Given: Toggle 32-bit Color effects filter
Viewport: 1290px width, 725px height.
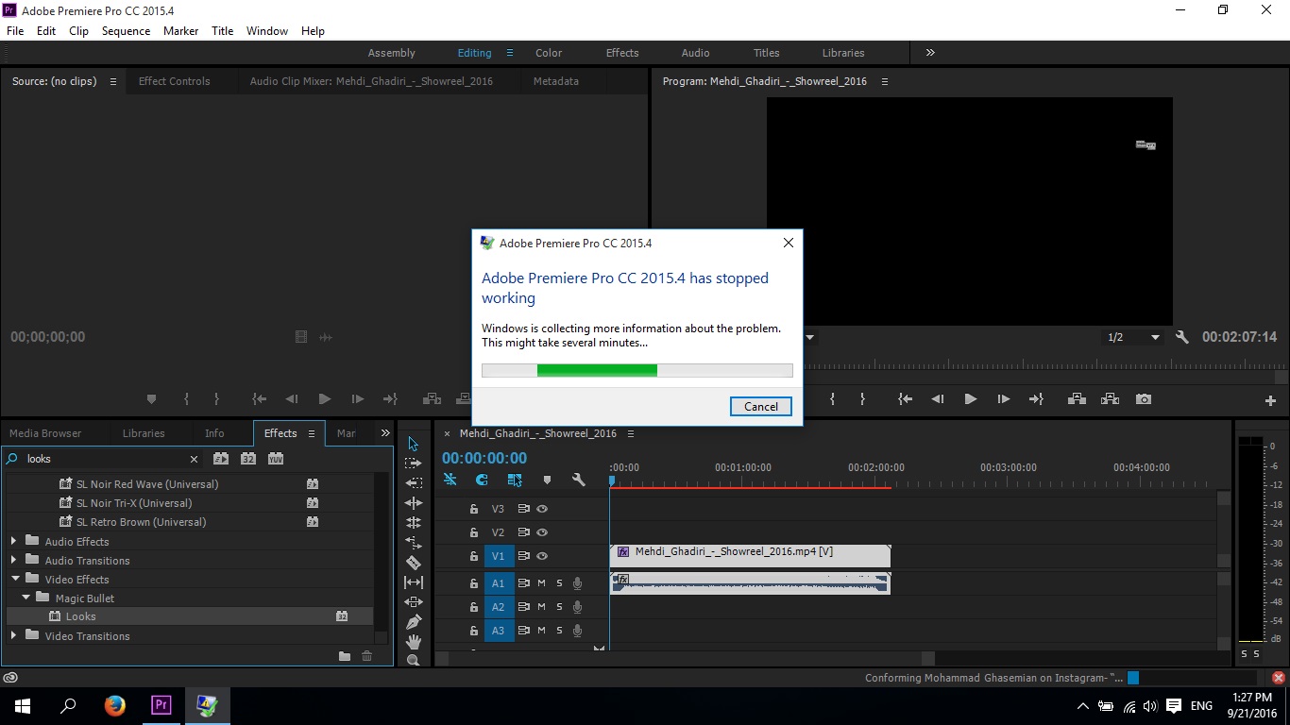Looking at the screenshot, I should pos(248,459).
